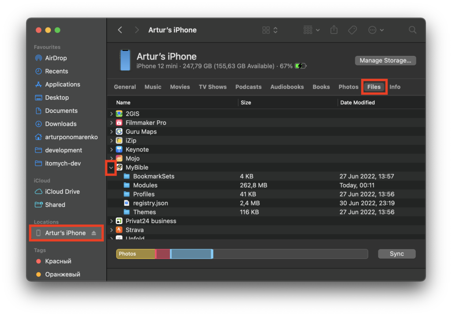Expand the Strava row
The height and width of the screenshot is (316, 452).
(x=111, y=230)
